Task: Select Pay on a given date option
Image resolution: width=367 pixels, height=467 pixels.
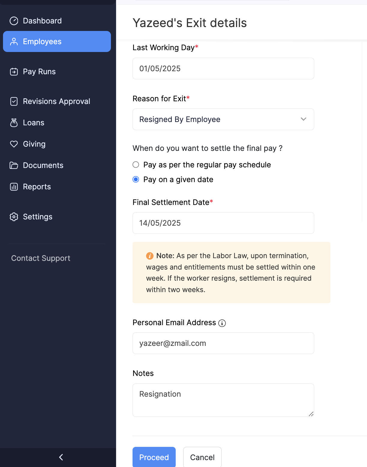Action: pyautogui.click(x=136, y=179)
